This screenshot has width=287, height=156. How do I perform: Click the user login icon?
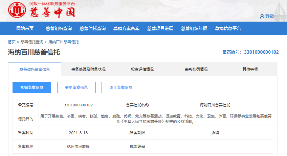point(262,16)
